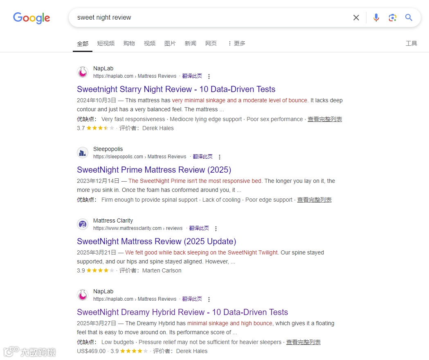Open SweetNight Prime Mattress Review link
Viewport: 429px width, 360px height.
pos(154,170)
